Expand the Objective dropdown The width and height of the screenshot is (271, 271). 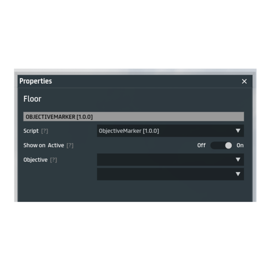click(x=170, y=160)
